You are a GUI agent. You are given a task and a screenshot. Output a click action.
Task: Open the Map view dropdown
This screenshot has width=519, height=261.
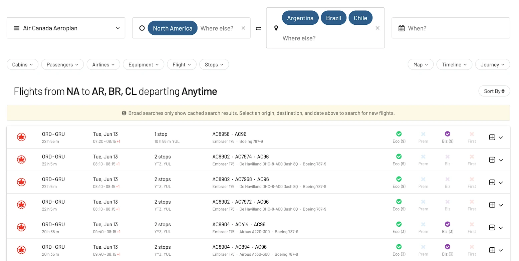tap(421, 64)
